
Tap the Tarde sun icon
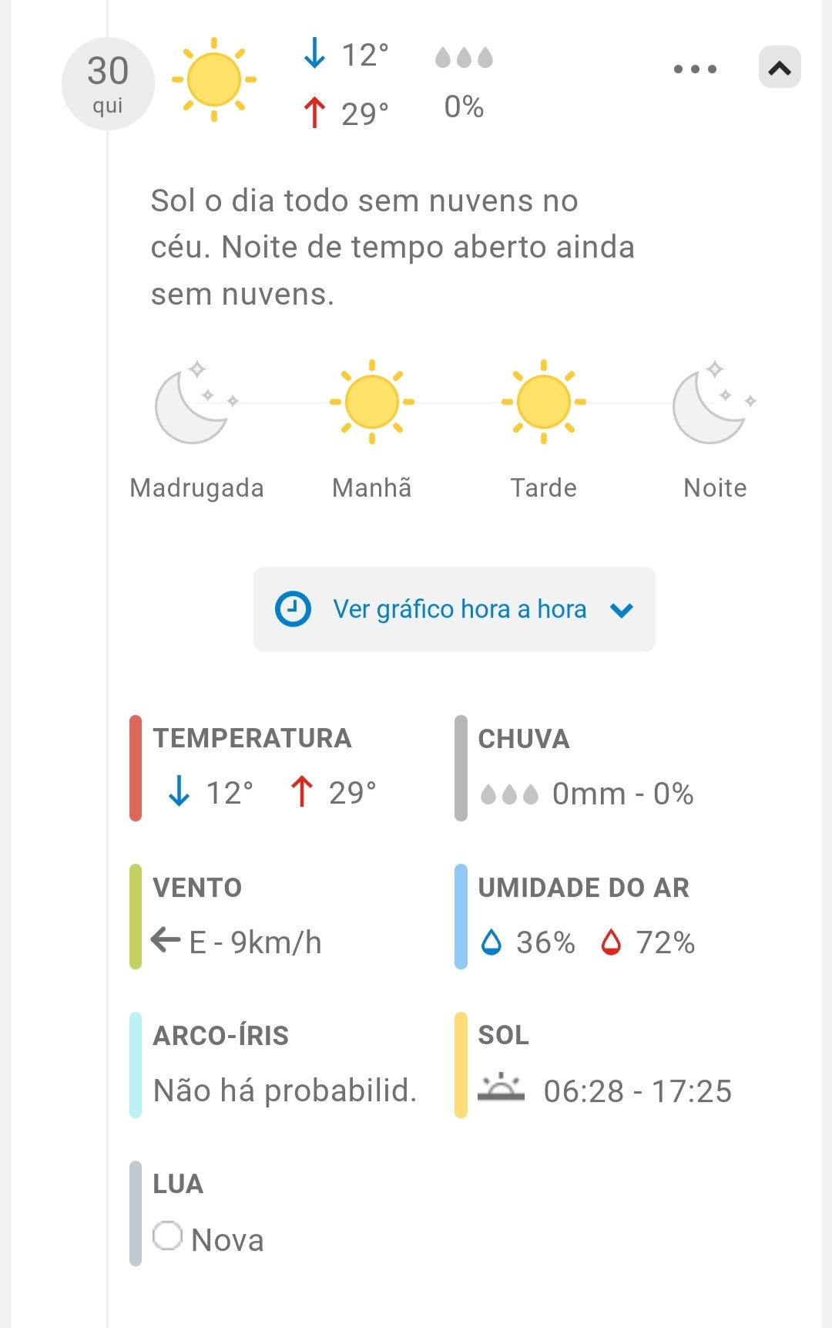544,402
